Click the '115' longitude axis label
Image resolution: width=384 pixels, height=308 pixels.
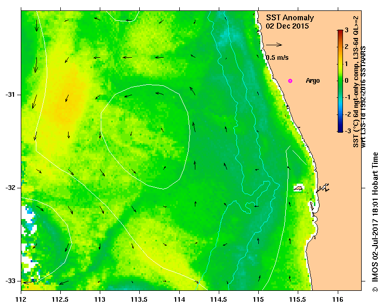pyautogui.click(x=258, y=300)
